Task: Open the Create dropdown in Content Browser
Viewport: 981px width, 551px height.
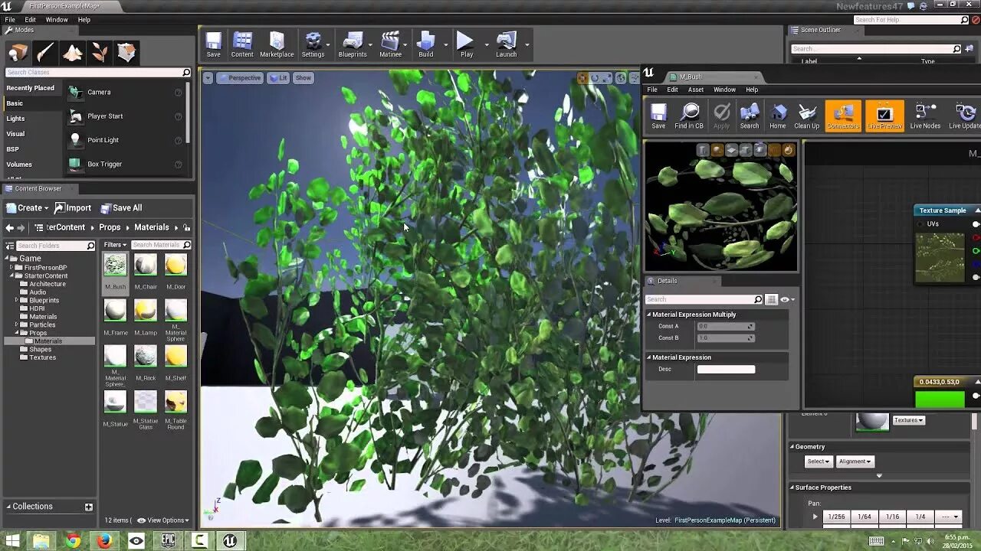Action: tap(28, 207)
